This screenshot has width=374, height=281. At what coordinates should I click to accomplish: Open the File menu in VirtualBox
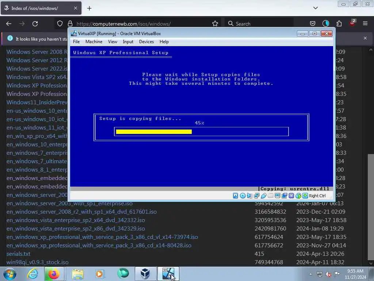76,42
